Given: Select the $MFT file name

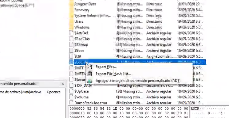Looking at the screenshot, I should (x=79, y=68).
